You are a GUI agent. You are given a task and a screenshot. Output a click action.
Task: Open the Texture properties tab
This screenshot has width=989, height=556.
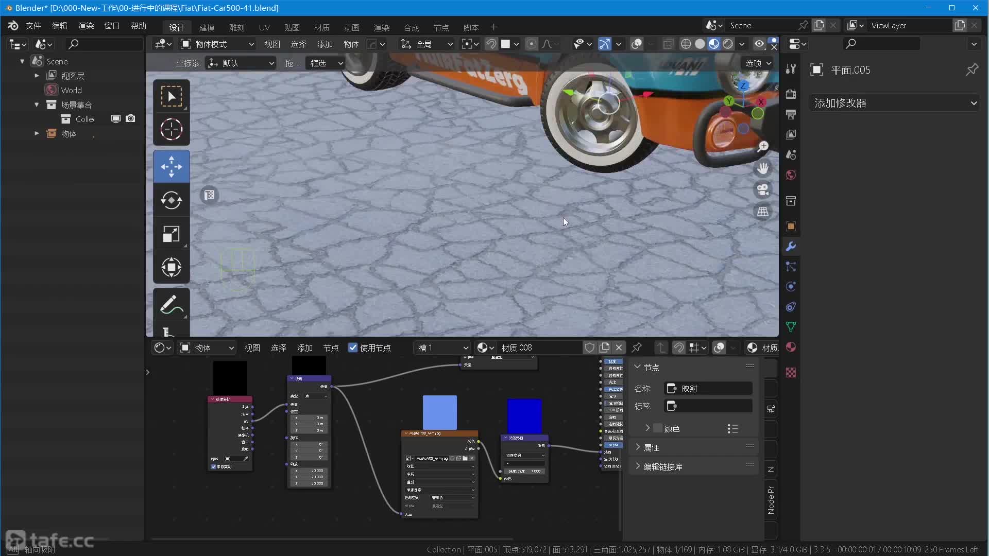(791, 372)
